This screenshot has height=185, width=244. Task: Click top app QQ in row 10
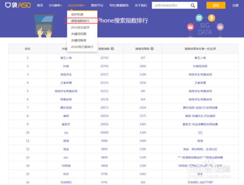click(x=200, y=132)
